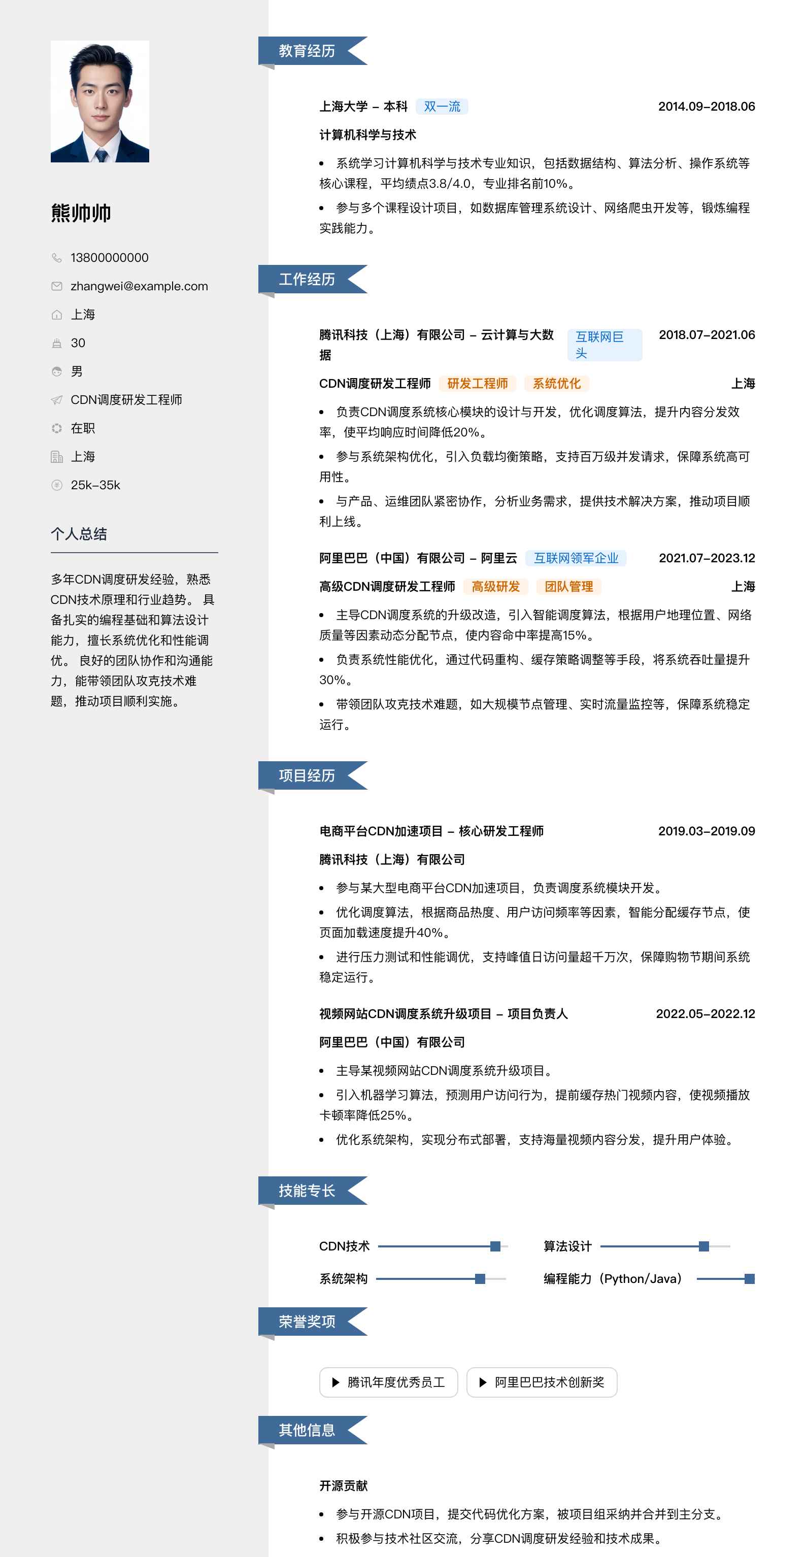
Task: Click the major 计算机科学与技术
Action: click(x=367, y=135)
